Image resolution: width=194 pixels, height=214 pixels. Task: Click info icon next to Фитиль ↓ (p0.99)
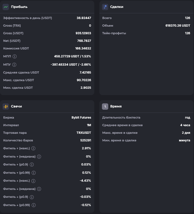[34, 205]
